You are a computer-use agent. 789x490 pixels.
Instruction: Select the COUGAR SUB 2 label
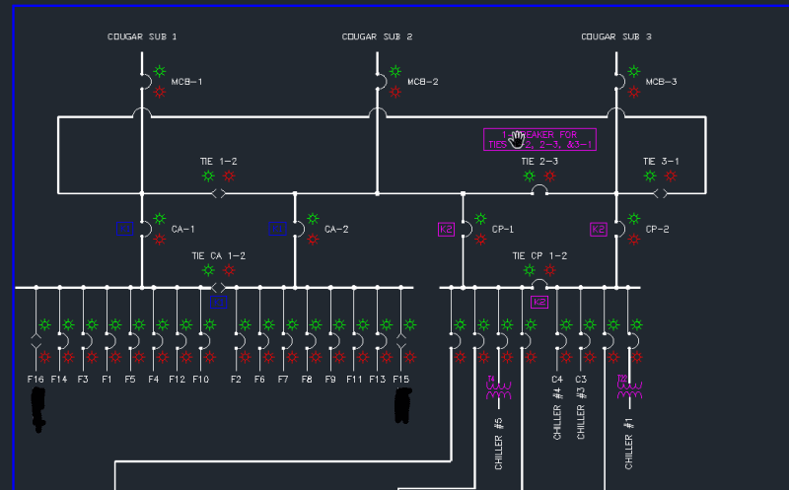coord(377,36)
